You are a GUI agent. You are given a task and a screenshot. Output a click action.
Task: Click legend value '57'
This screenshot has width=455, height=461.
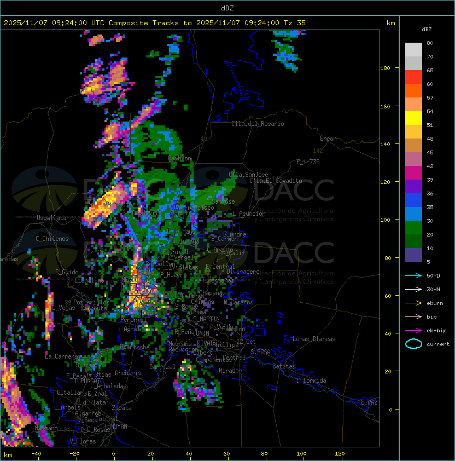pos(430,97)
